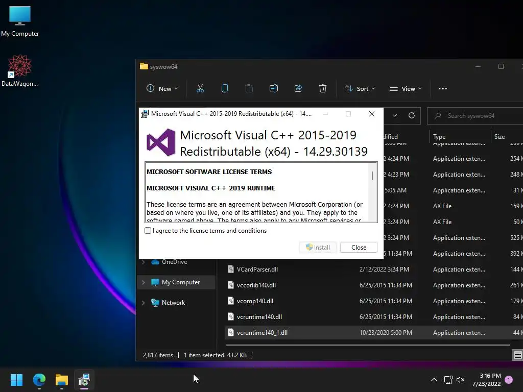Minimize the Visual C++ installer dialog

pyautogui.click(x=325, y=114)
